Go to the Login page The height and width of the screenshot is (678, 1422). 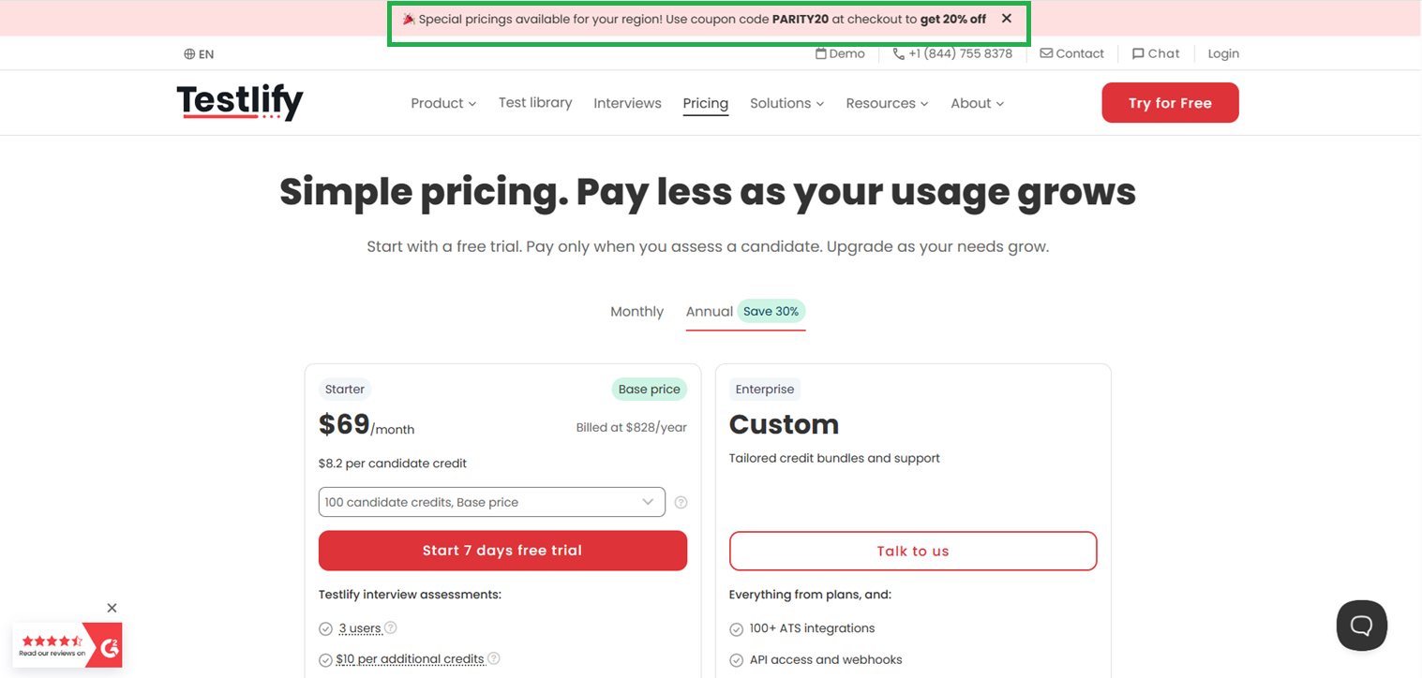1223,53
